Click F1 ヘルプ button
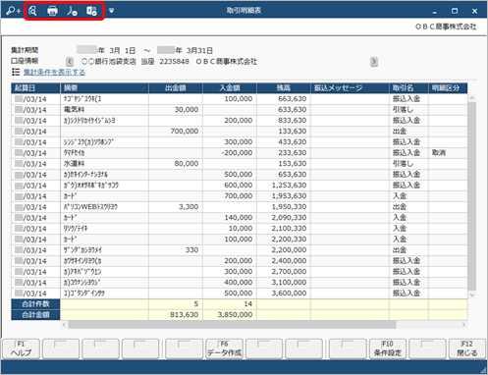Viewport: 488px width, 375px height. coord(21,348)
